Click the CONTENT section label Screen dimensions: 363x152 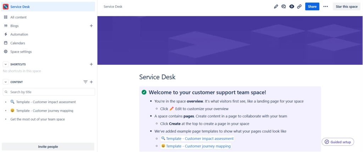pyautogui.click(x=16, y=82)
